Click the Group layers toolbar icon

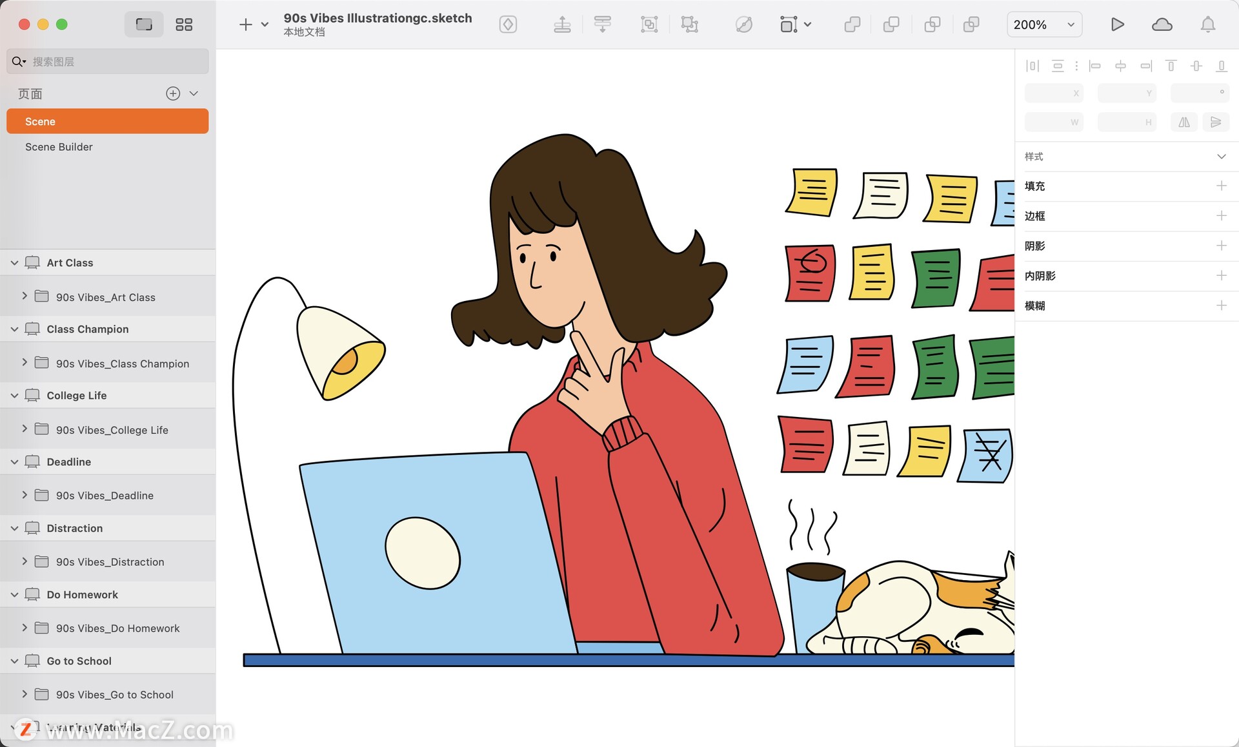point(649,24)
